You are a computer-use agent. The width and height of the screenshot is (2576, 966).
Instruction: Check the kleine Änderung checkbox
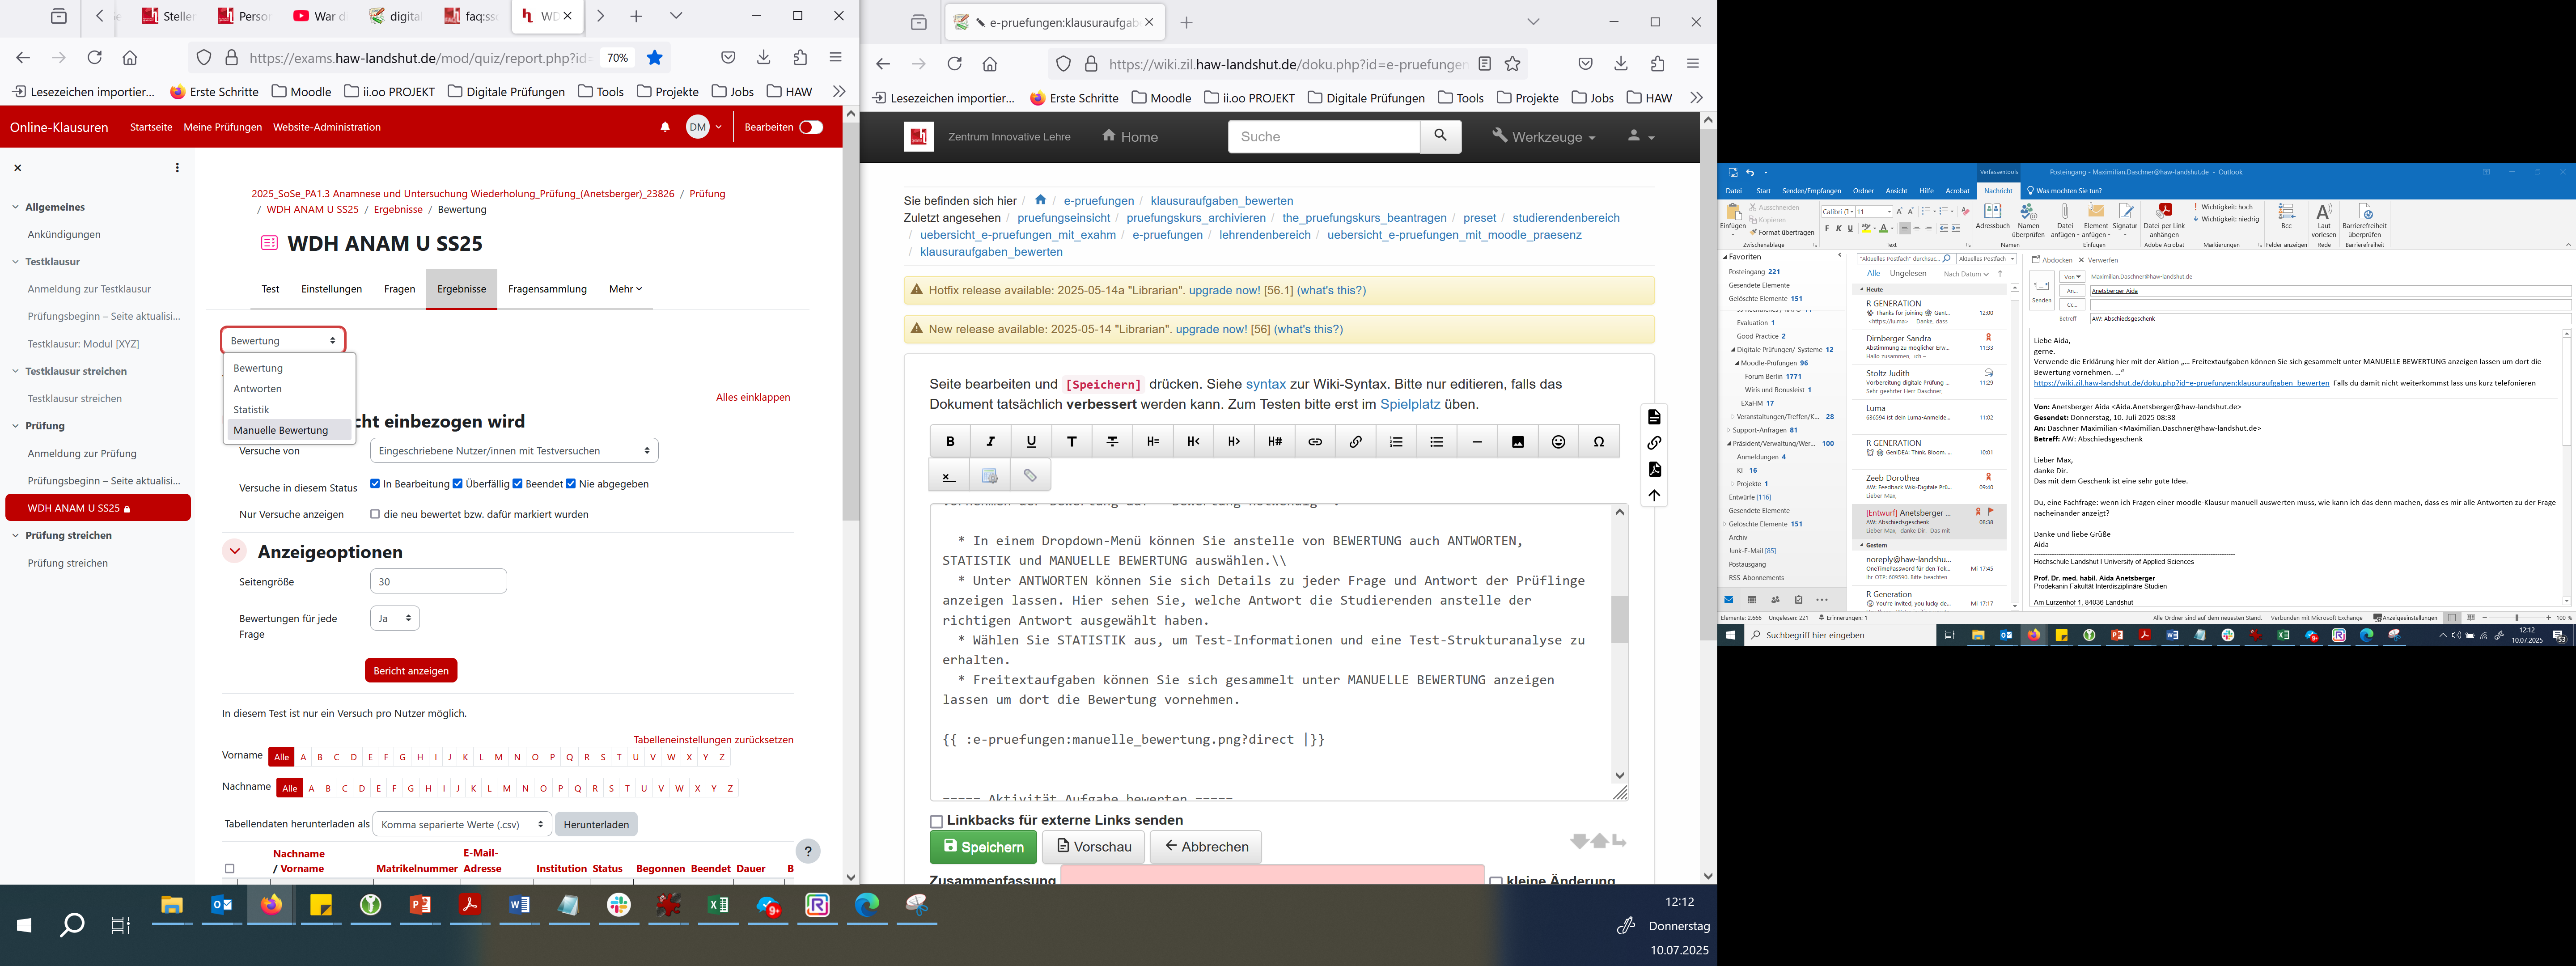[1496, 881]
